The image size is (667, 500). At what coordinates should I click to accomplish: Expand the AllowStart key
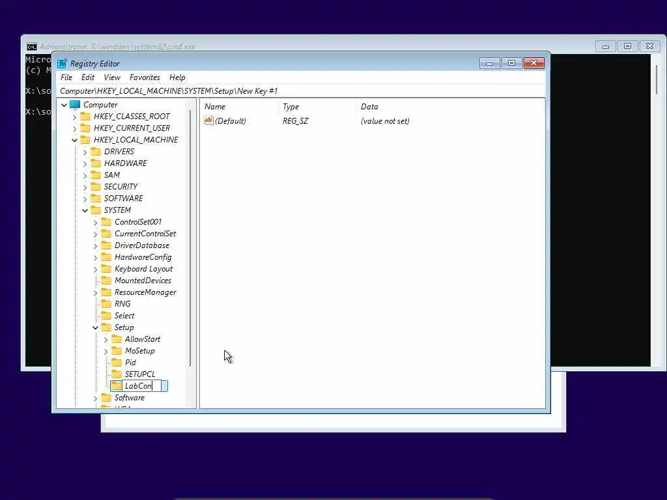(x=106, y=339)
